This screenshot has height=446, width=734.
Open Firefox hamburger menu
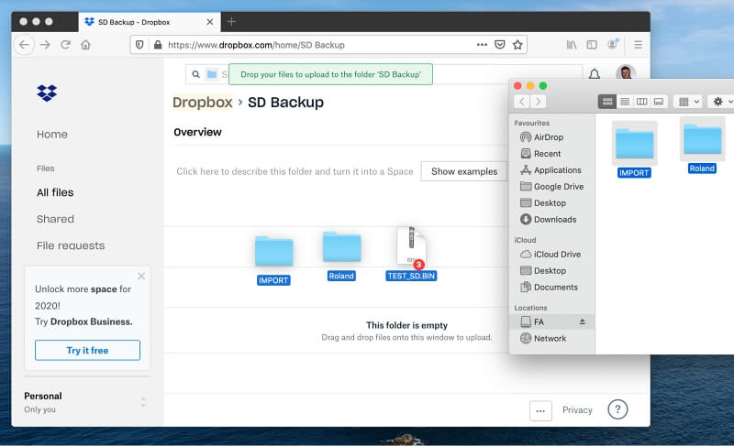[638, 45]
